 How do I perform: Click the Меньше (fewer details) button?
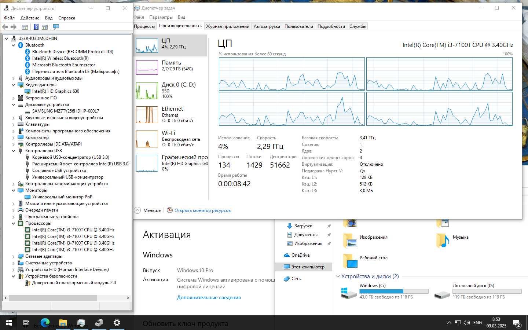[148, 210]
